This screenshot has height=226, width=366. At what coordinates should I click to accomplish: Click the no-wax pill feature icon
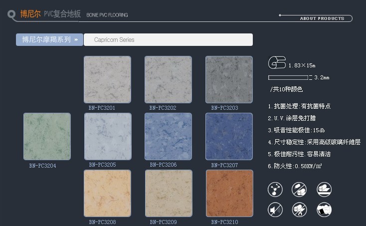coord(300,190)
